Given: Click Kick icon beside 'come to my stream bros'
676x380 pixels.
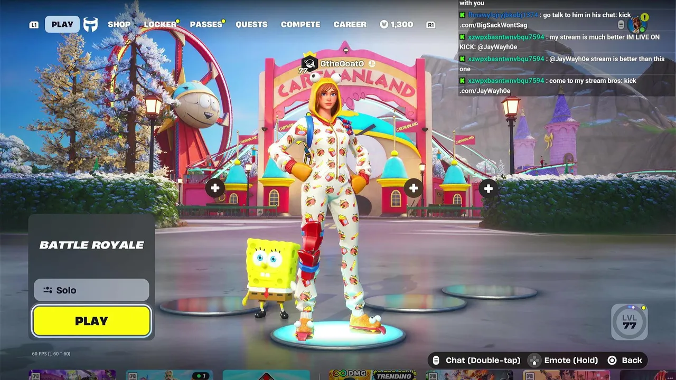Looking at the screenshot, I should [463, 81].
